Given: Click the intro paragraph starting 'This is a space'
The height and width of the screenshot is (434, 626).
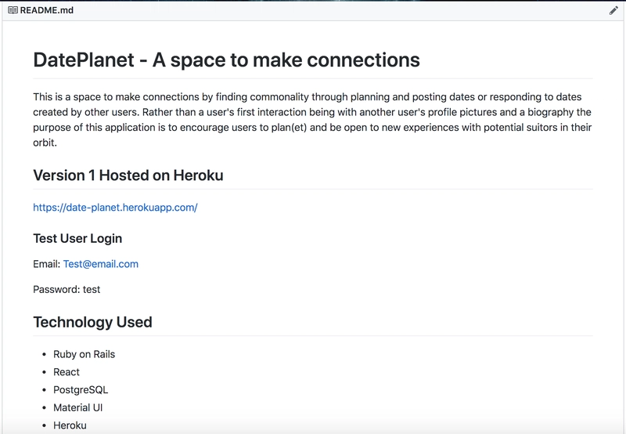Looking at the screenshot, I should pyautogui.click(x=312, y=120).
